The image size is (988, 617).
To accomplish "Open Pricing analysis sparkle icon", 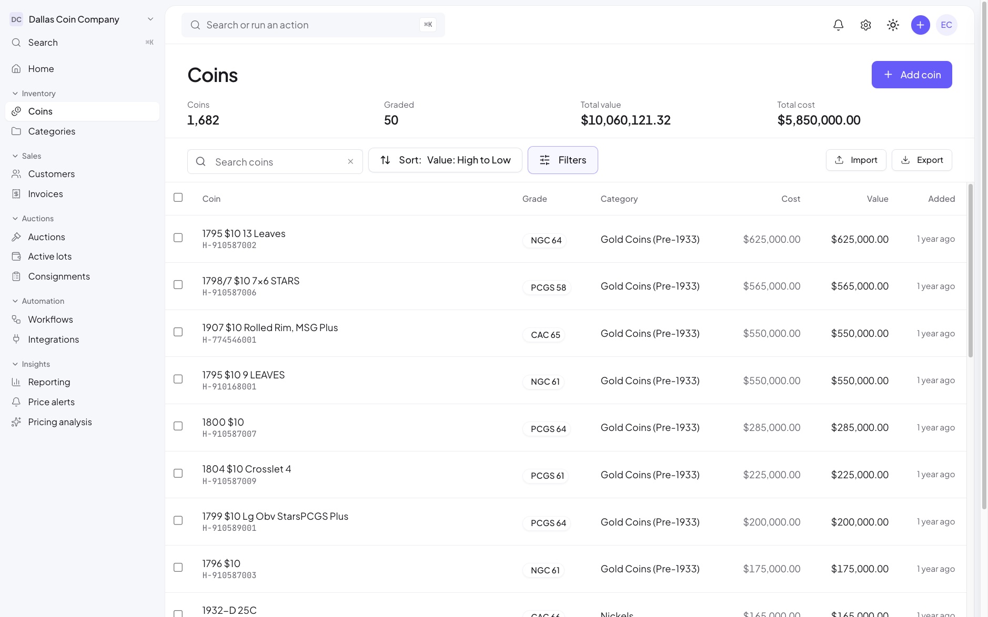I will click(16, 422).
